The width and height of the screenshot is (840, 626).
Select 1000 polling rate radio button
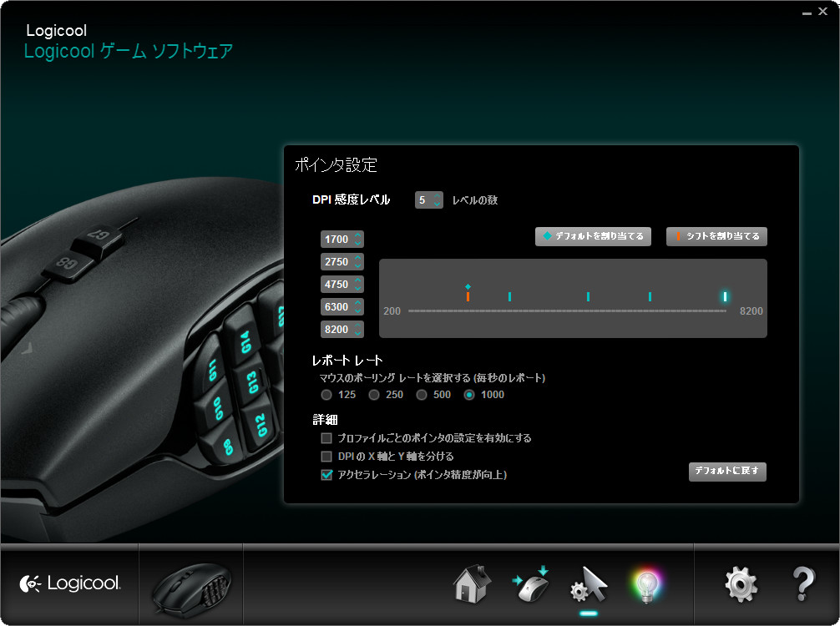tap(469, 395)
